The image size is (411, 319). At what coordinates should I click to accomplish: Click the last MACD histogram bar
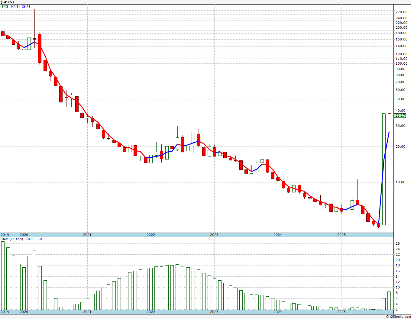[389, 300]
